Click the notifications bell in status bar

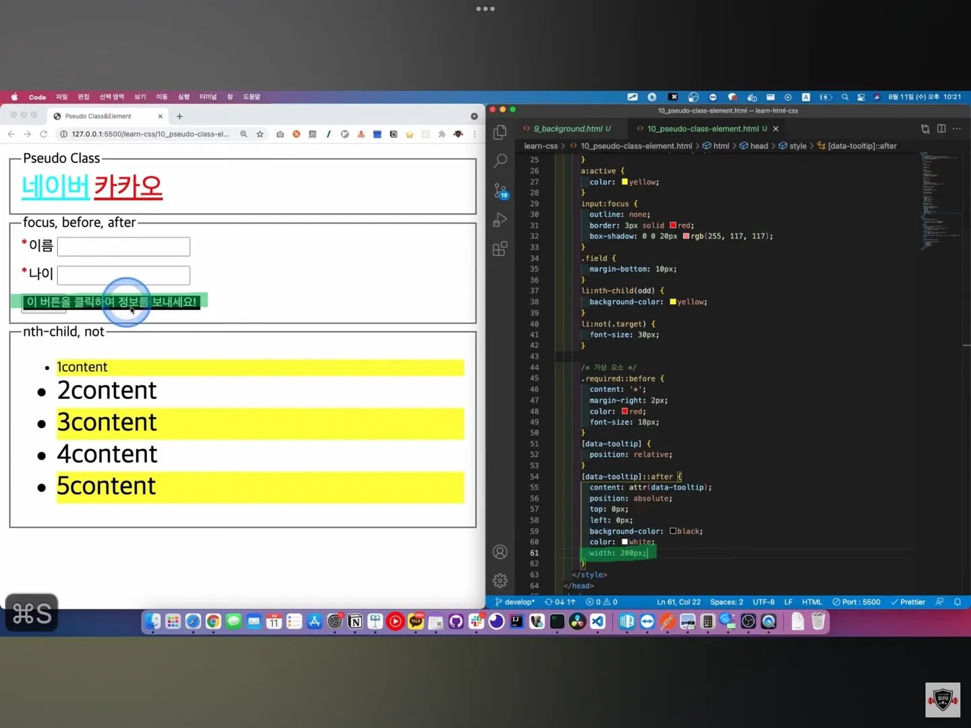click(958, 602)
